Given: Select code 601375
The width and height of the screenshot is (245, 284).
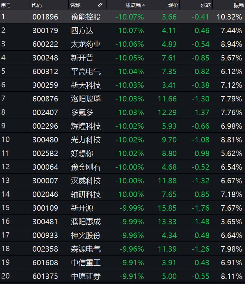Looking at the screenshot, I should click(x=45, y=276).
